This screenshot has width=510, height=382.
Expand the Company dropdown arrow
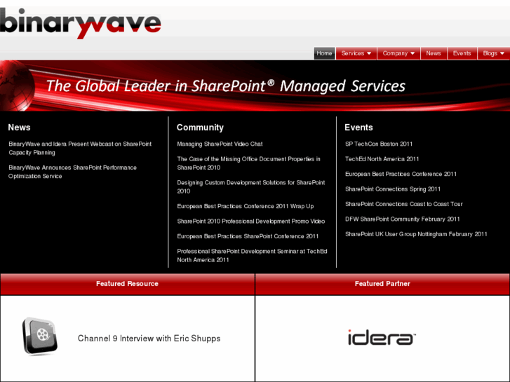click(x=412, y=53)
